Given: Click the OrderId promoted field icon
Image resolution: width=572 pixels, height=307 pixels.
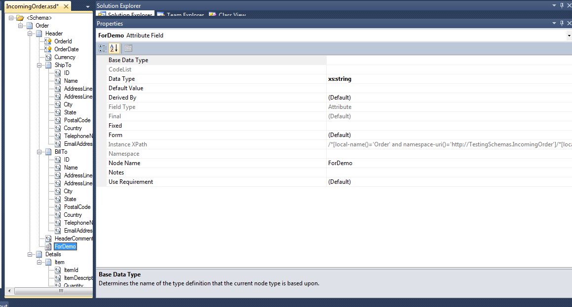Looking at the screenshot, I should tap(48, 41).
